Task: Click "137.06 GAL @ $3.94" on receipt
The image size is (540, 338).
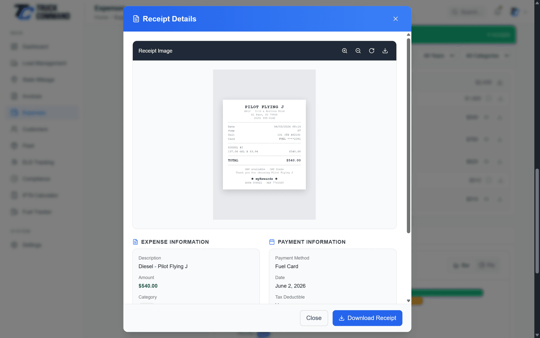Action: point(243,152)
